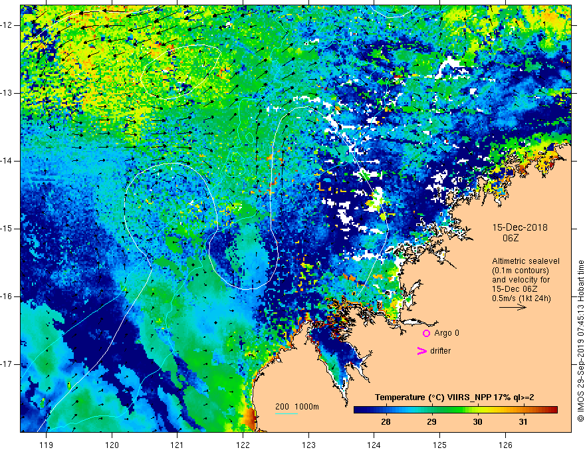The image size is (585, 452).
Task: Click the '29' tick on temperature scale
Action: [x=431, y=422]
